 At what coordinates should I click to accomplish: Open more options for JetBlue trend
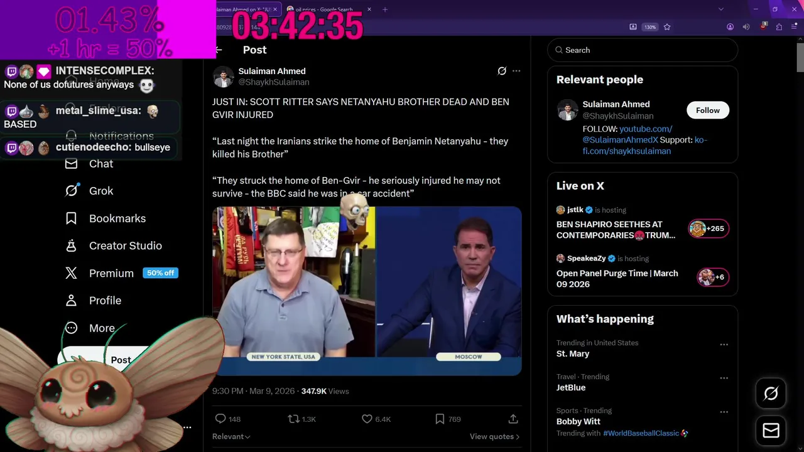(724, 379)
